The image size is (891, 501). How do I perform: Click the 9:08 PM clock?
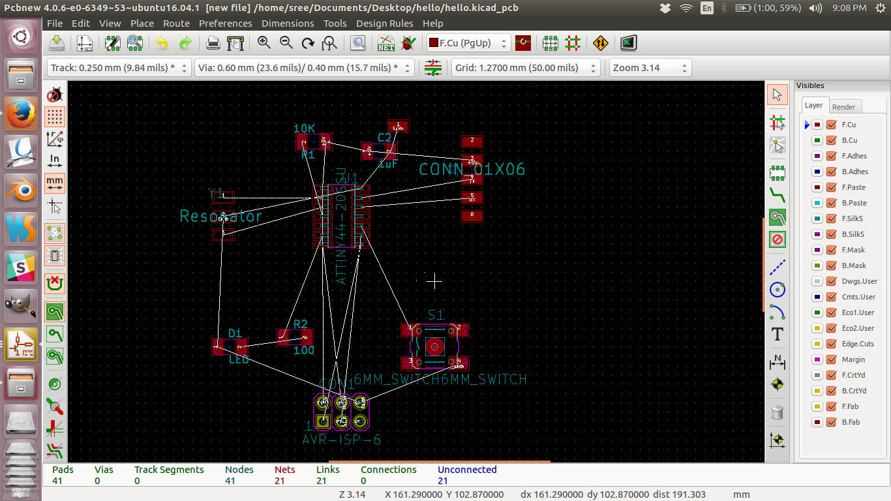click(849, 8)
